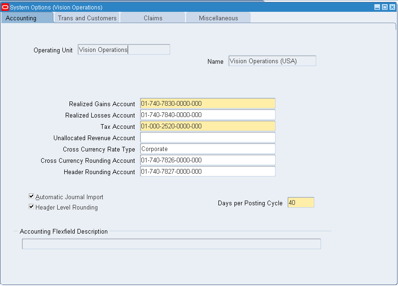
Task: Select the Miscellaneous tab
Action: click(218, 18)
